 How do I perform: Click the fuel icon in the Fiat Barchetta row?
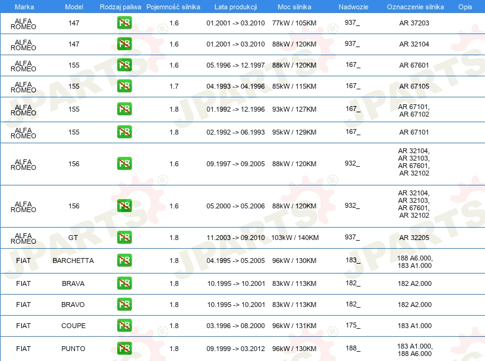(x=124, y=261)
